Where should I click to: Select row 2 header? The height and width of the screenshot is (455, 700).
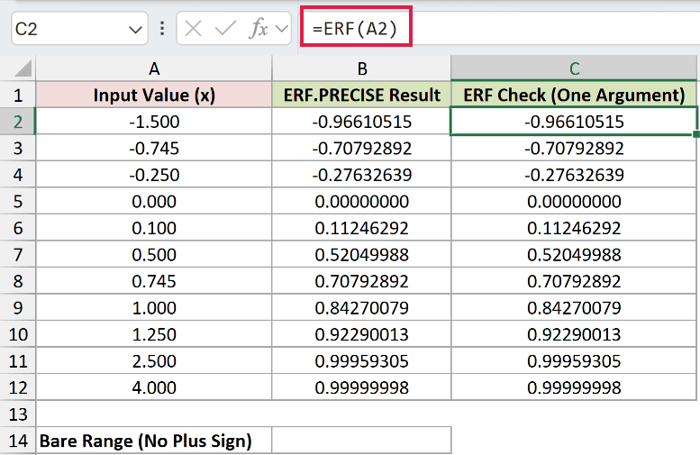18,122
